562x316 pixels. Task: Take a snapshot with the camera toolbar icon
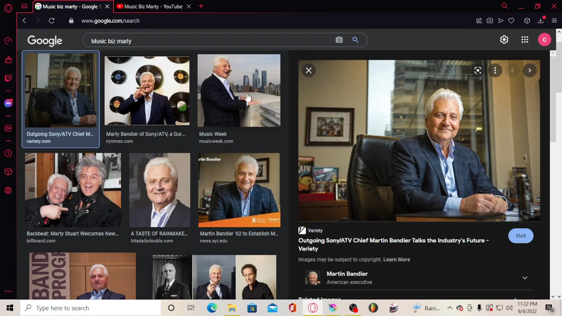click(x=490, y=21)
